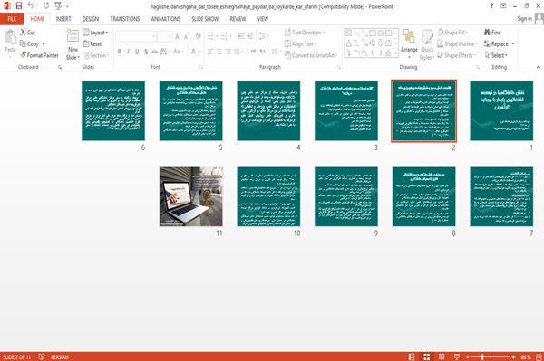Open Quick Styles gallery
The image size is (544, 361).
427,44
